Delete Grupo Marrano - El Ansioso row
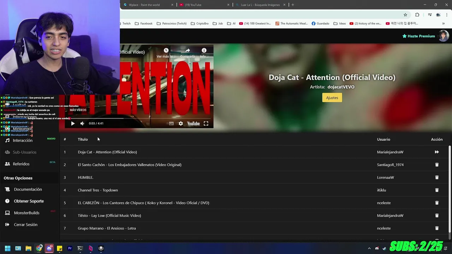The width and height of the screenshot is (452, 254). point(437,228)
